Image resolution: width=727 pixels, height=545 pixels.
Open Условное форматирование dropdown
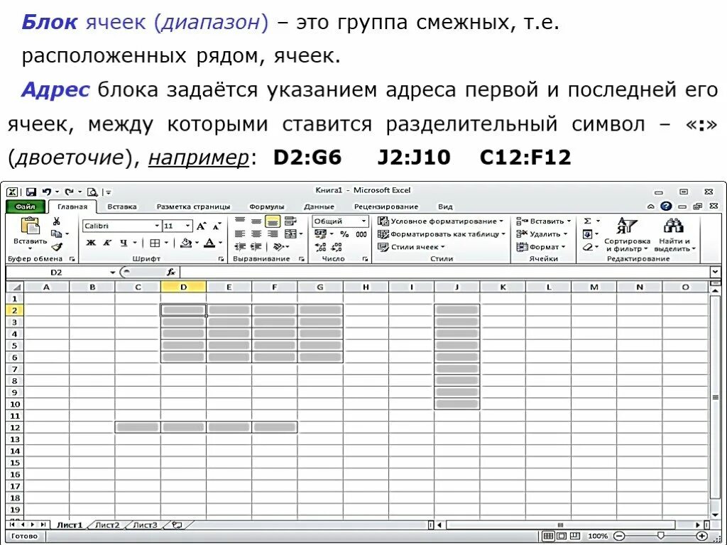point(441,221)
